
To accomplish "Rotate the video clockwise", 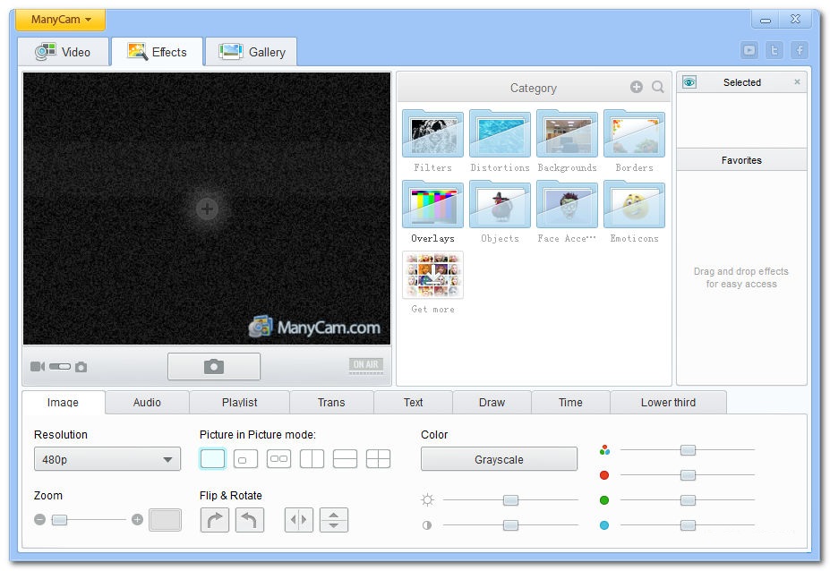I will click(214, 520).
